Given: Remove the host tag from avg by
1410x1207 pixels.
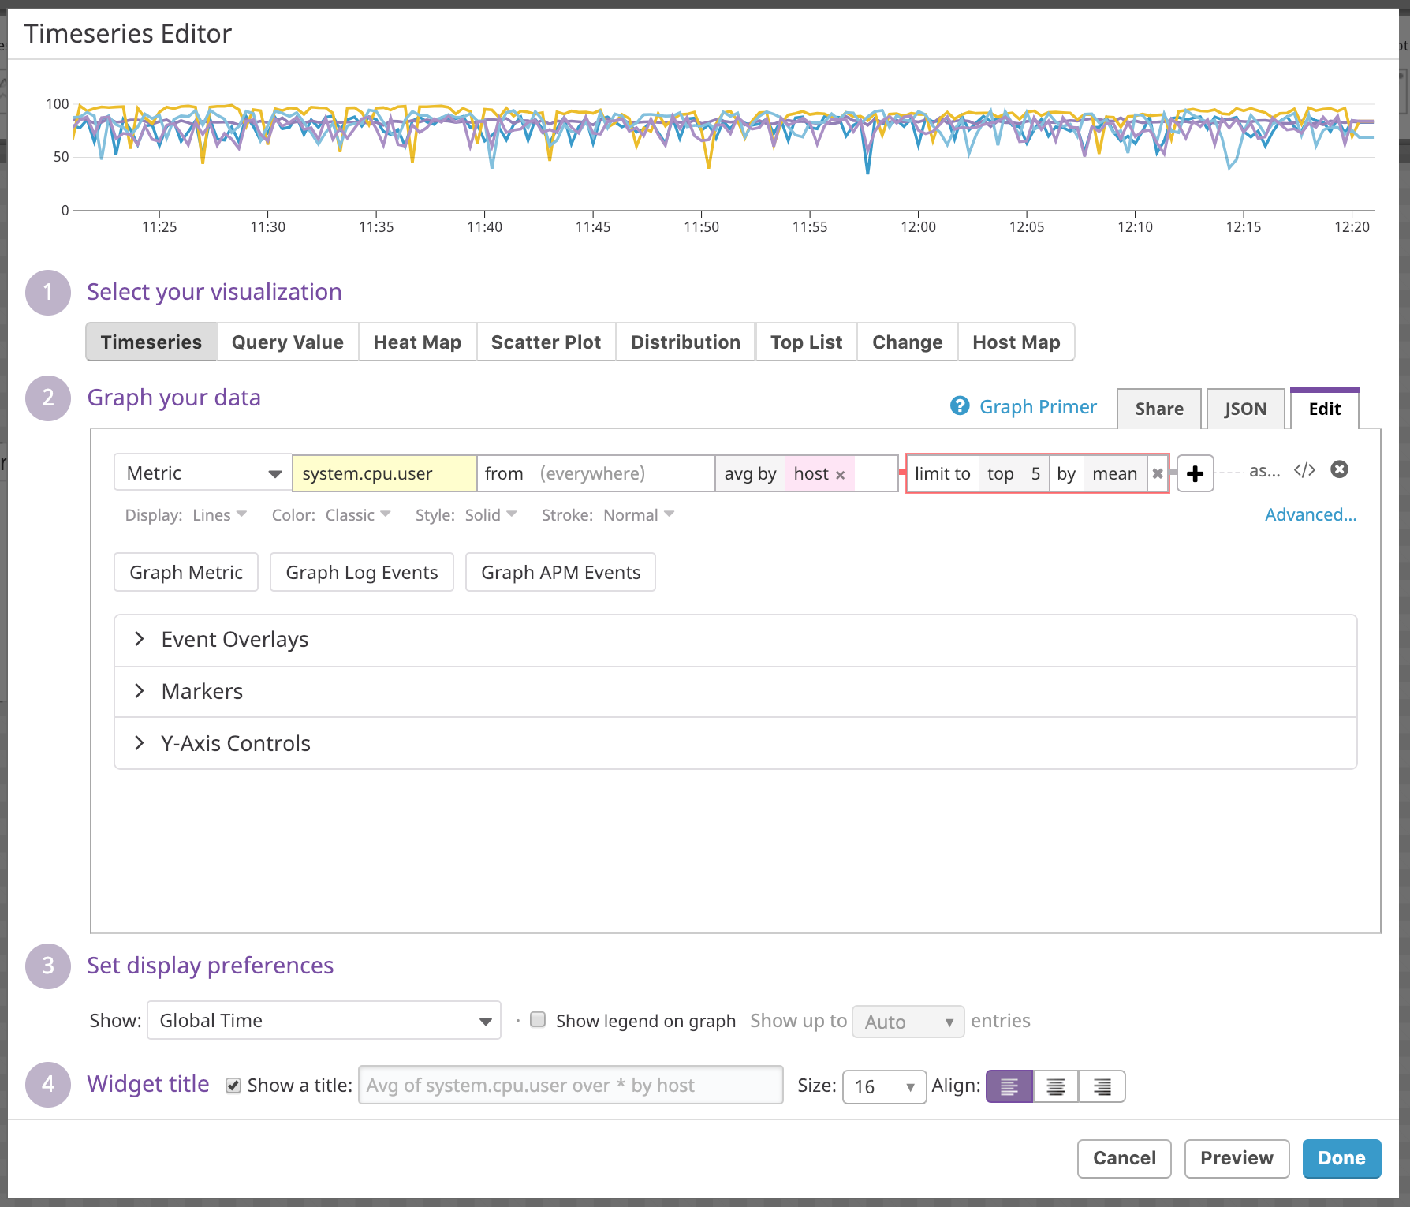Looking at the screenshot, I should click(x=841, y=475).
